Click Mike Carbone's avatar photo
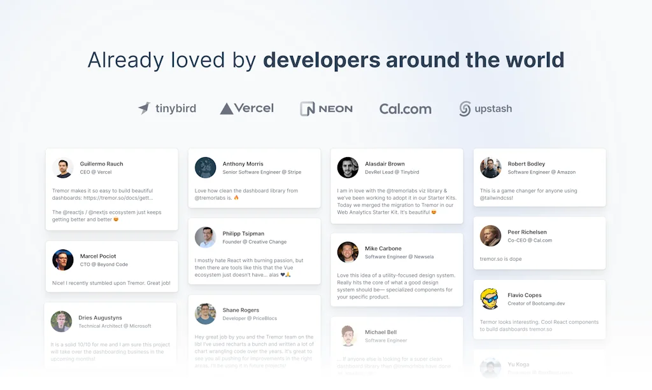 click(348, 252)
